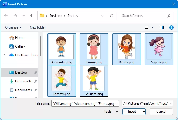Click the folder icon in address bar
Viewport: 178px width, 120px height.
[42, 15]
